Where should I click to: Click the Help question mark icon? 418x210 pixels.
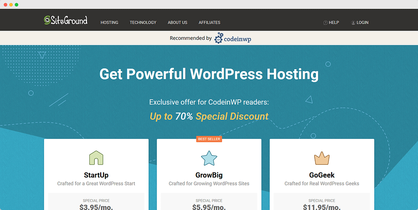pyautogui.click(x=325, y=23)
